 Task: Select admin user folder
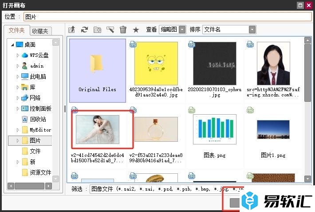[x=32, y=66]
